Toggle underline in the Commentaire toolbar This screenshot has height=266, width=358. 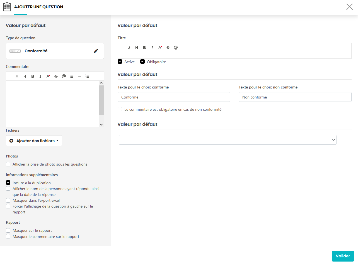pyautogui.click(x=17, y=76)
